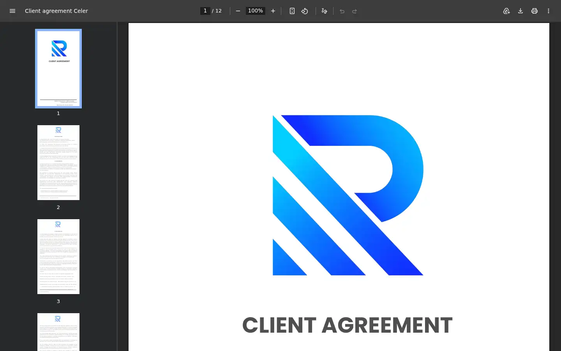561x351 pixels.
Task: Open the partially visible page 4 thumbnail
Action: pos(58,332)
